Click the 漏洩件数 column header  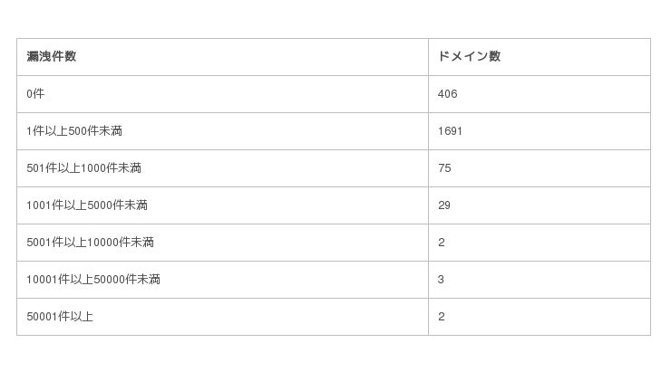[x=52, y=56]
